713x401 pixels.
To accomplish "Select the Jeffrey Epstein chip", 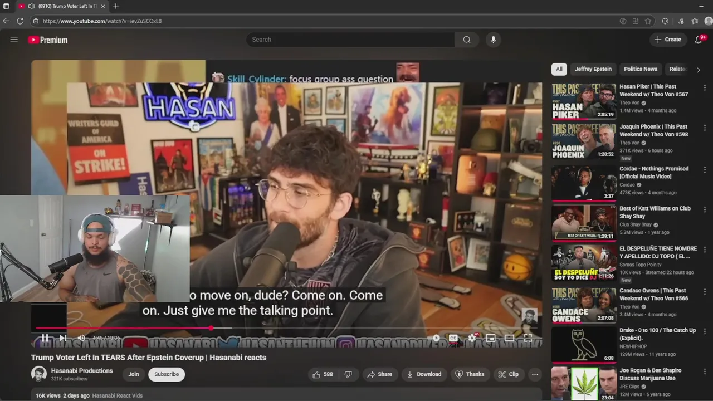I will pyautogui.click(x=593, y=69).
